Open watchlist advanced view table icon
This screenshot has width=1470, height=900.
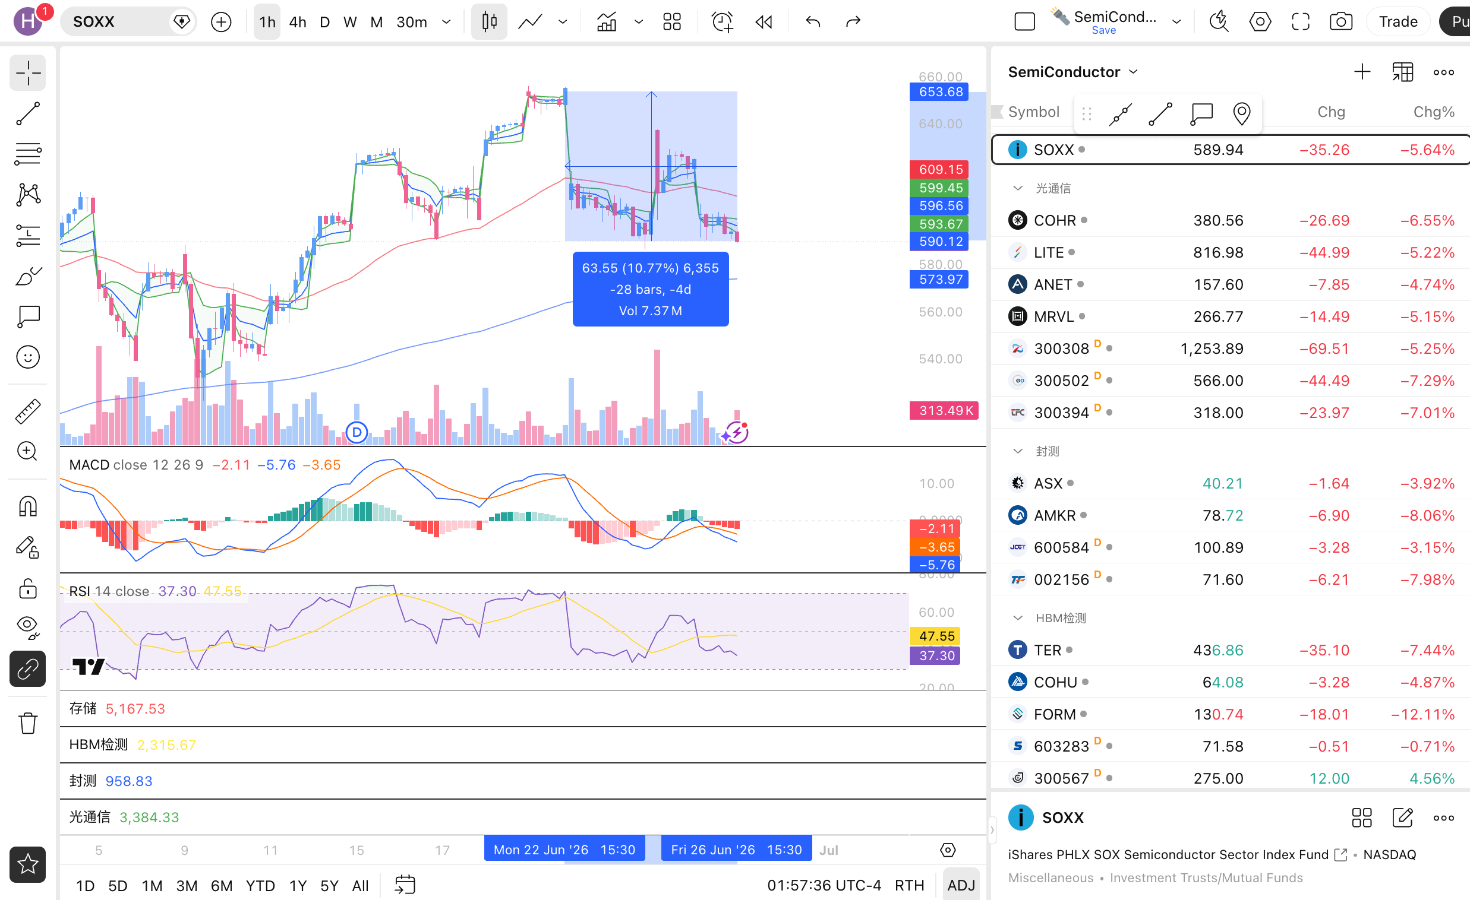tap(1403, 72)
